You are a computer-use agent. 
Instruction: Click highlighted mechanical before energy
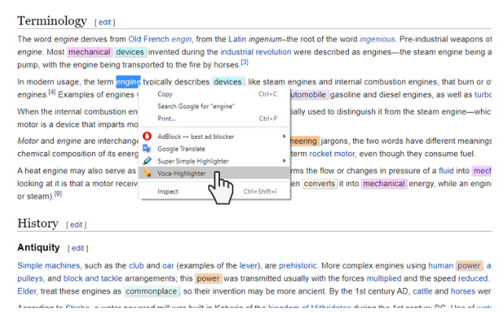pos(384,184)
